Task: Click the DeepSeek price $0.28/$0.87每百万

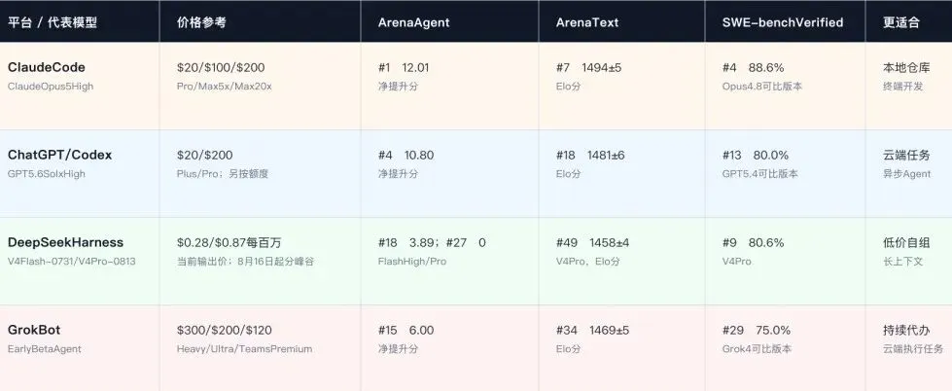Action: (229, 242)
